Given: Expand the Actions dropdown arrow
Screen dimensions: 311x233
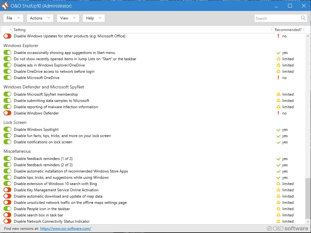Looking at the screenshot, I should click(x=48, y=18).
